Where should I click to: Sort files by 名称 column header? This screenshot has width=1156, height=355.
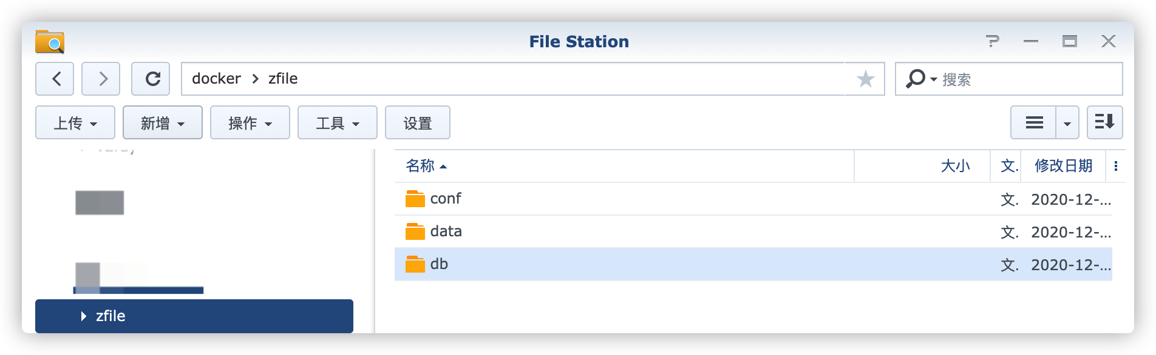(420, 166)
